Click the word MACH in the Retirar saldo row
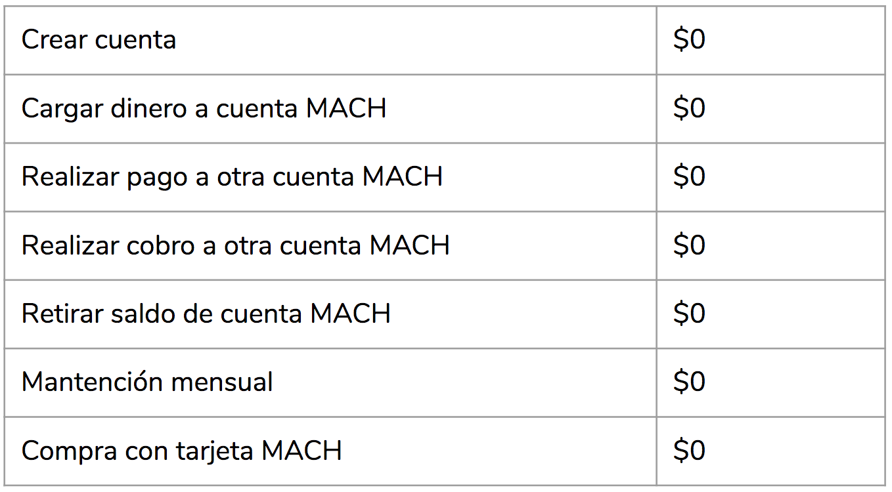The width and height of the screenshot is (892, 492). (x=351, y=314)
